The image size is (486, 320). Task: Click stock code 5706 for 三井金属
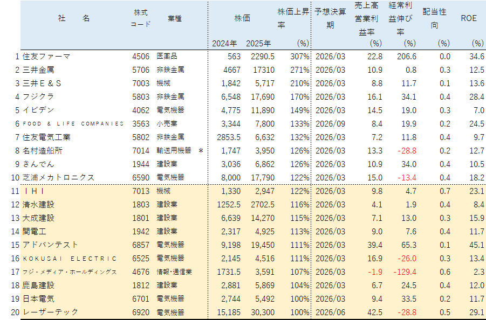pyautogui.click(x=141, y=70)
